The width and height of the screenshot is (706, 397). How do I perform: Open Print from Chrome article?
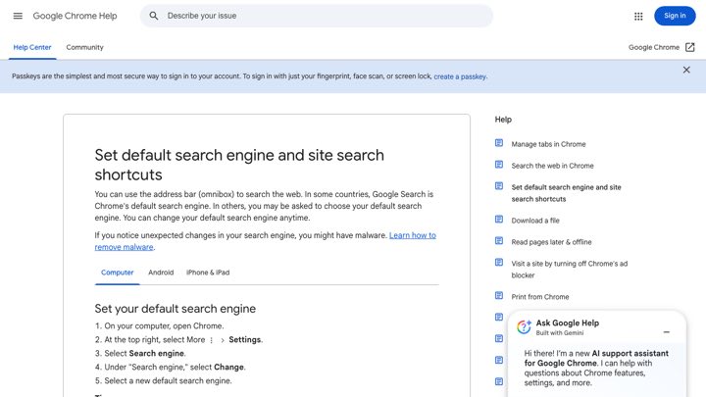[540, 297]
